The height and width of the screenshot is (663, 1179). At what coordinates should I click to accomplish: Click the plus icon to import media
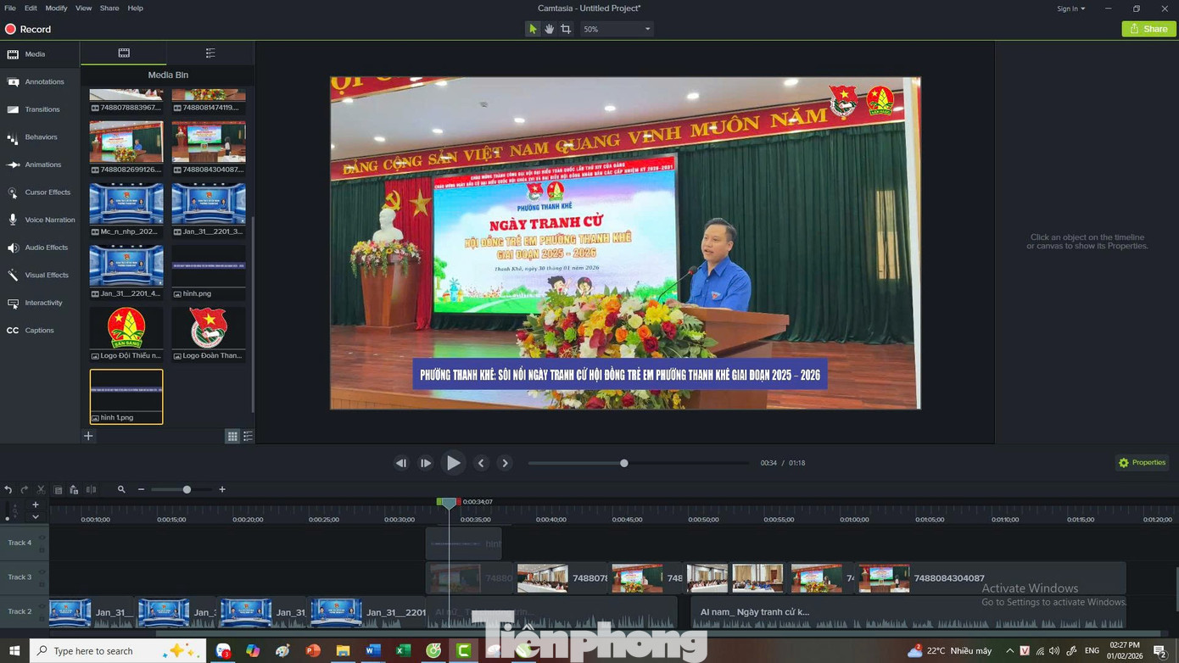[x=88, y=436]
